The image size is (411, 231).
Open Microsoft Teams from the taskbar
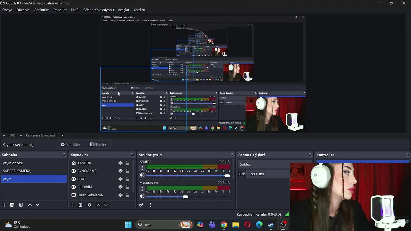click(212, 225)
